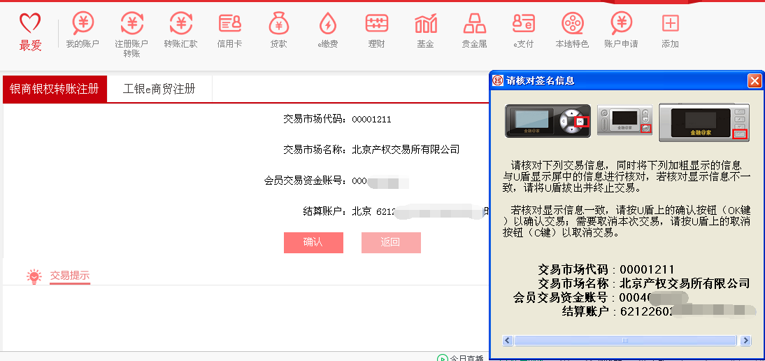Open 基金 in the top navigation

(425, 30)
